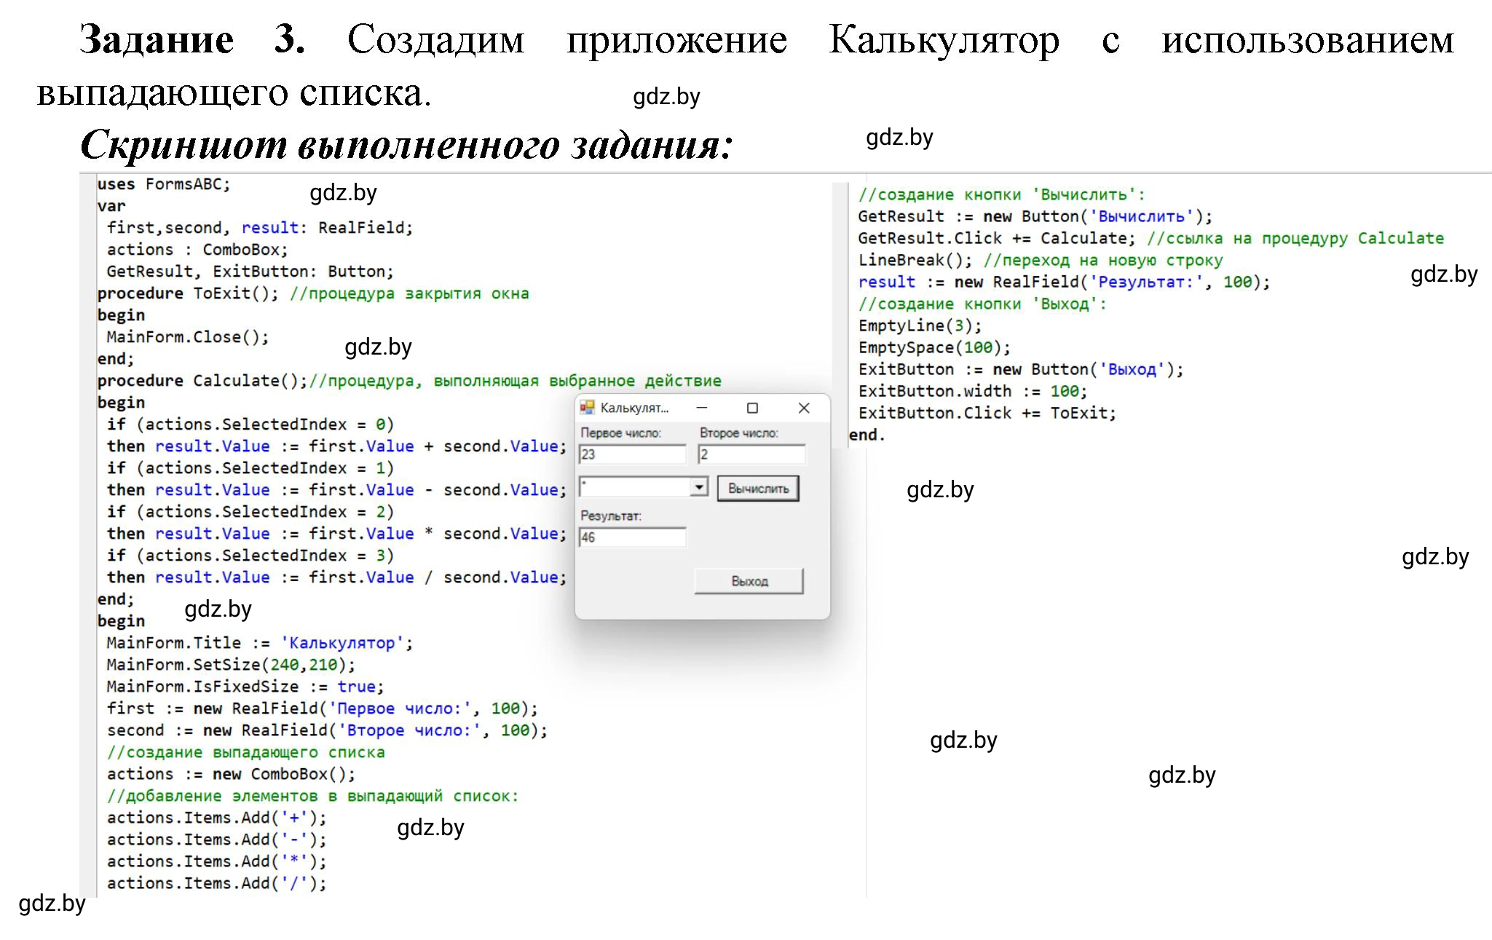Click the Вычислить button in calculator
The height and width of the screenshot is (940, 1492).
click(757, 489)
